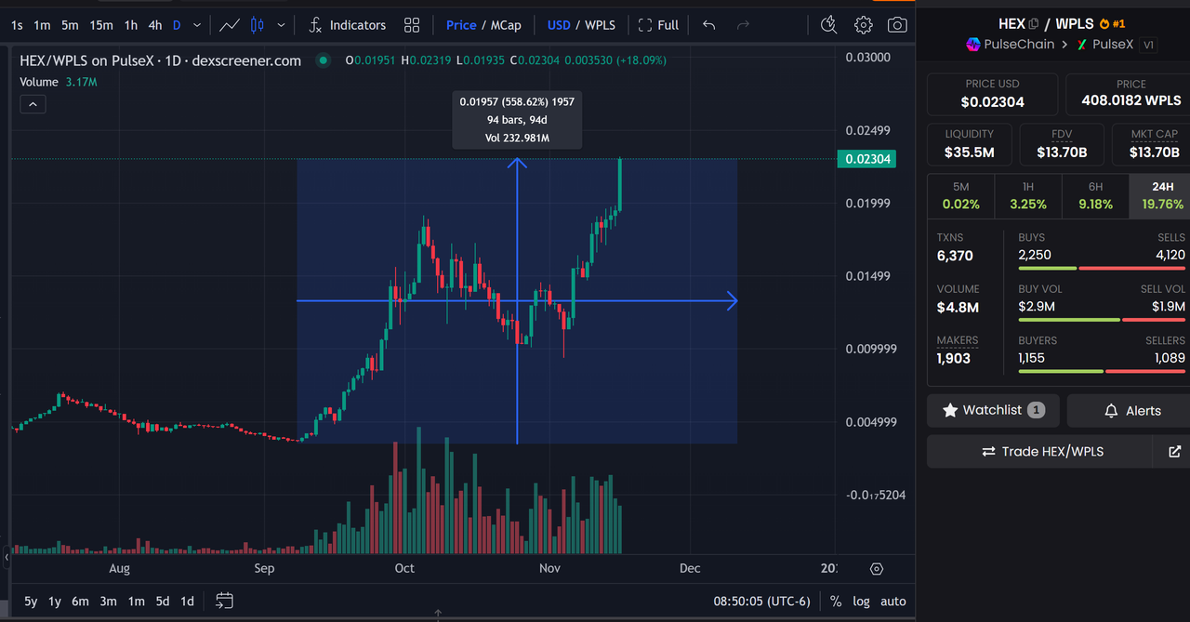Enter fullscreen with the Full button
1190x622 pixels.
[658, 25]
